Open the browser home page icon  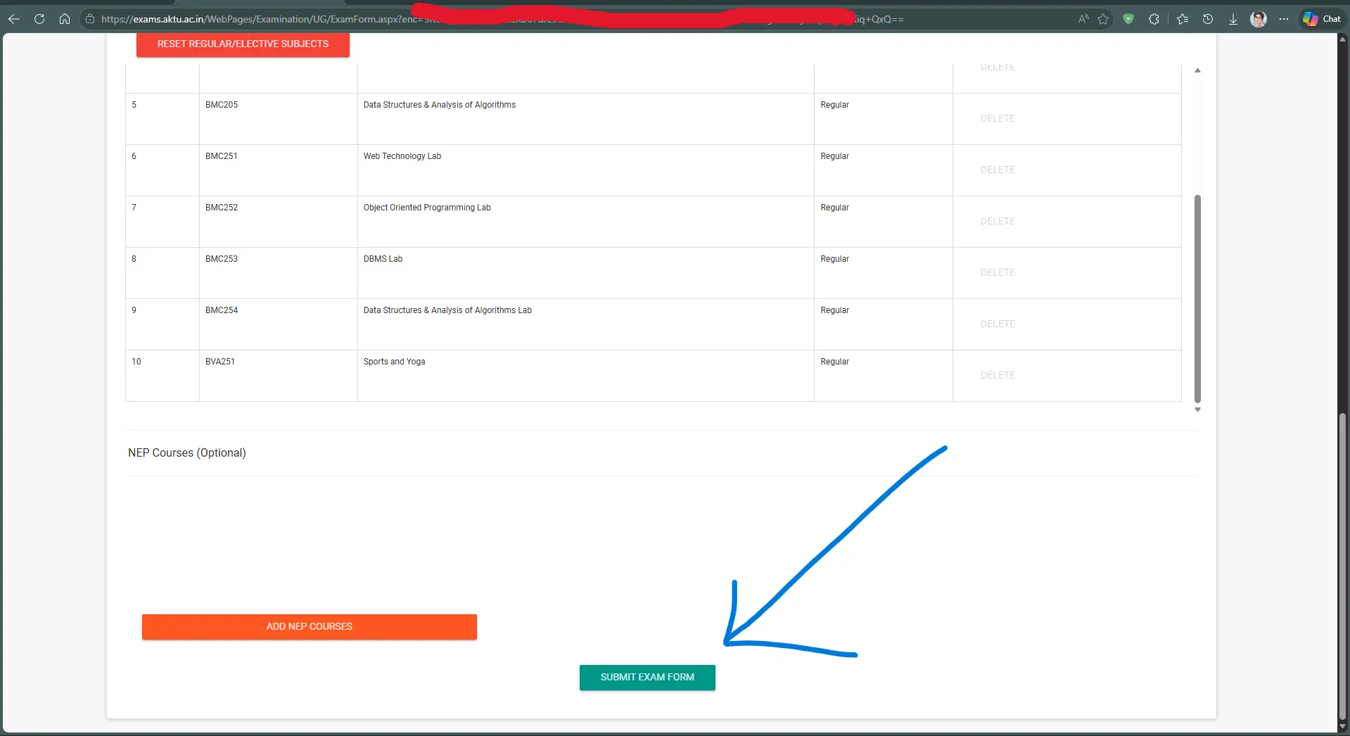(65, 19)
